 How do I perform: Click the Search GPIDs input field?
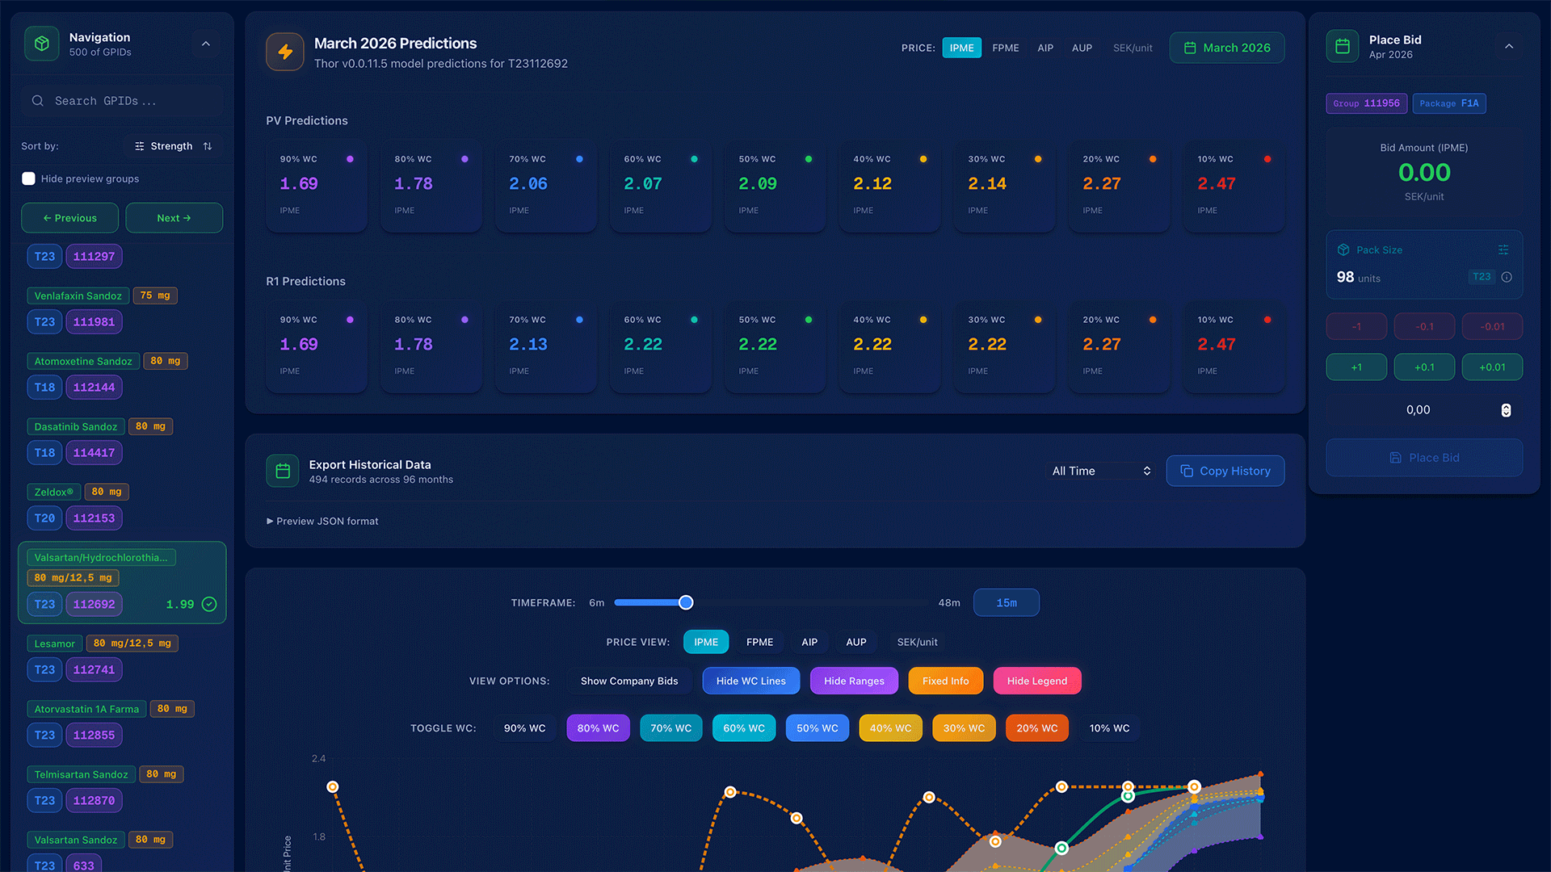[x=121, y=101]
